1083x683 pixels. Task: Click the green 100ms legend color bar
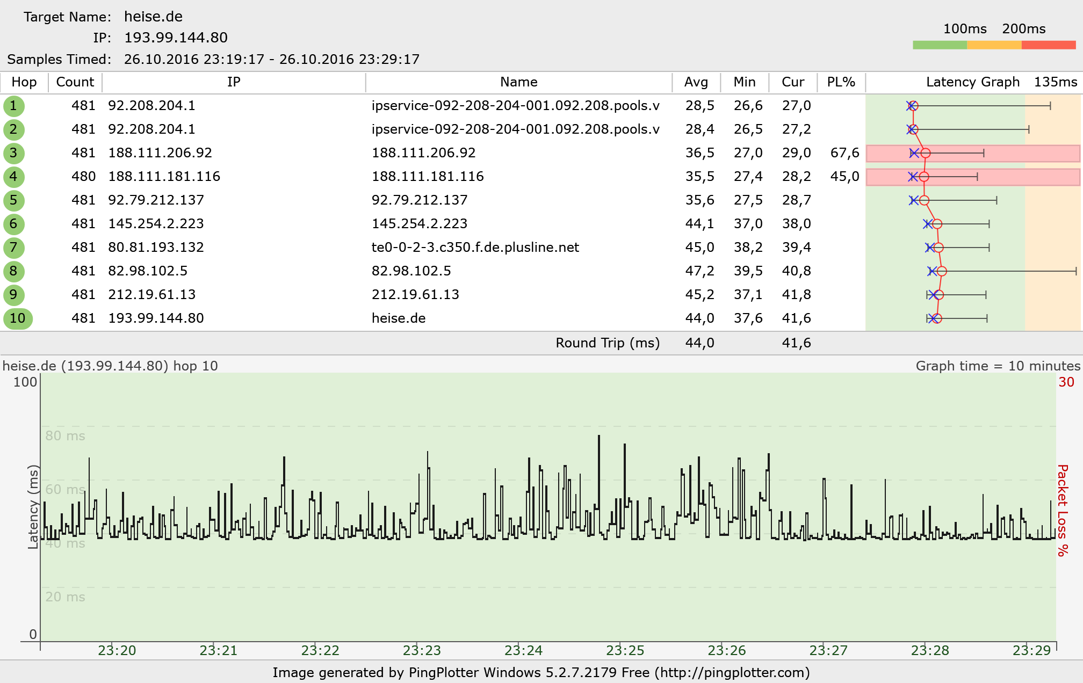940,45
